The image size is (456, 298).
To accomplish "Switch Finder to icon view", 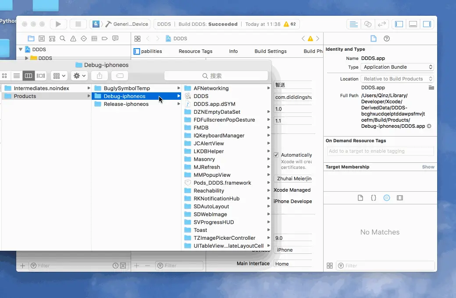I will coord(4,76).
